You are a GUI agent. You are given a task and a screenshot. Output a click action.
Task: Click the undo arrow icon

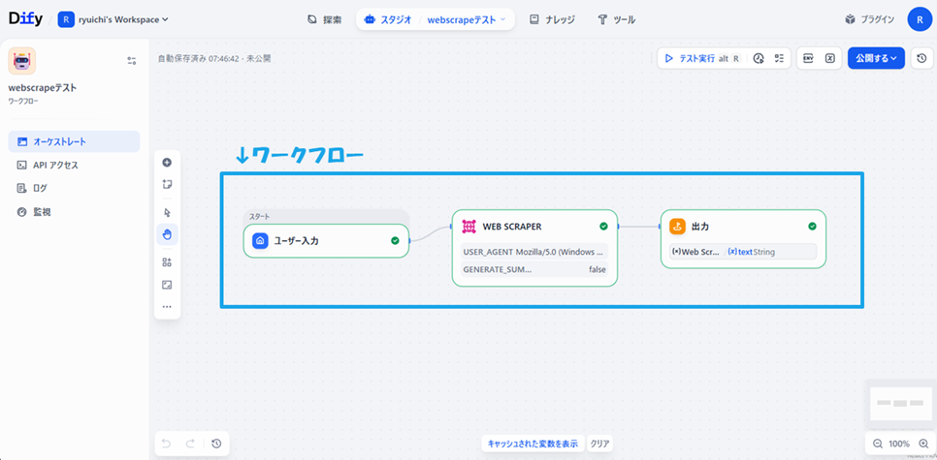point(167,444)
